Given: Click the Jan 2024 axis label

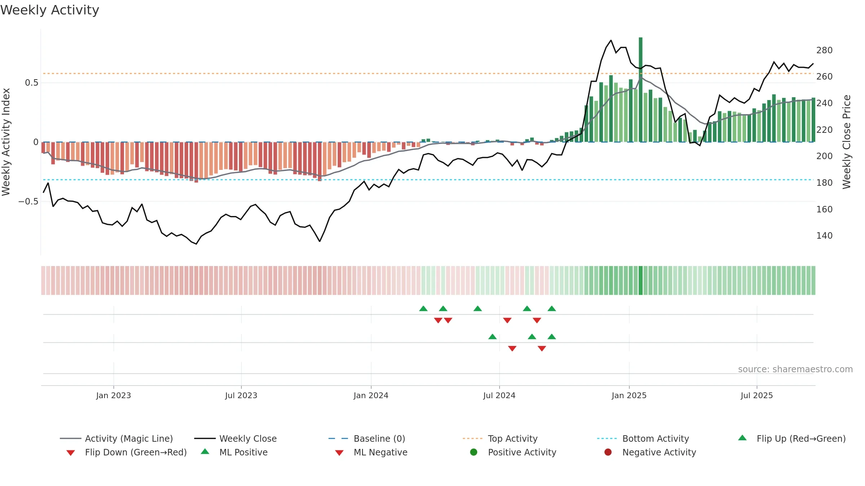Looking at the screenshot, I should tap(371, 395).
